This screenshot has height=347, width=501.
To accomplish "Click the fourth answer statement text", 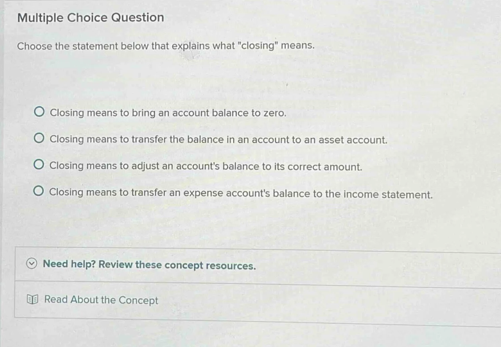I will pyautogui.click(x=241, y=194).
